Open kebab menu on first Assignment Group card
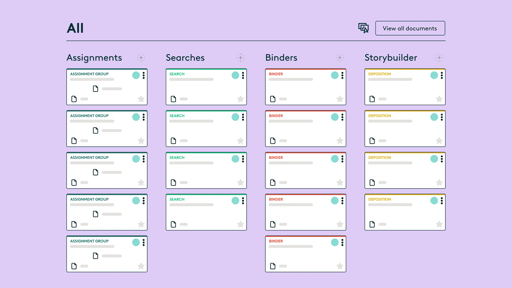 143,75
